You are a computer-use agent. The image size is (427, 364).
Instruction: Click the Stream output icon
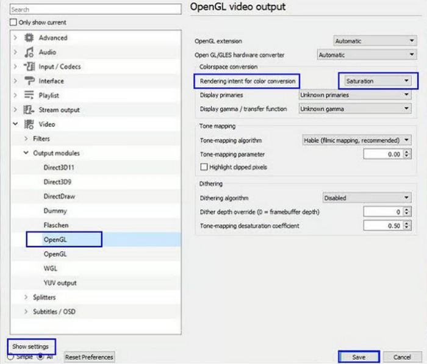click(x=29, y=110)
